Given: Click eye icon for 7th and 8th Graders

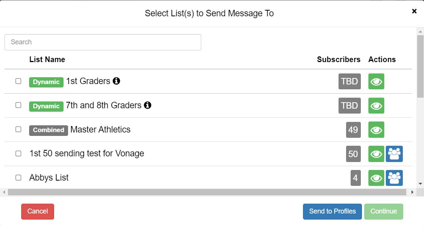Looking at the screenshot, I should (x=376, y=106).
